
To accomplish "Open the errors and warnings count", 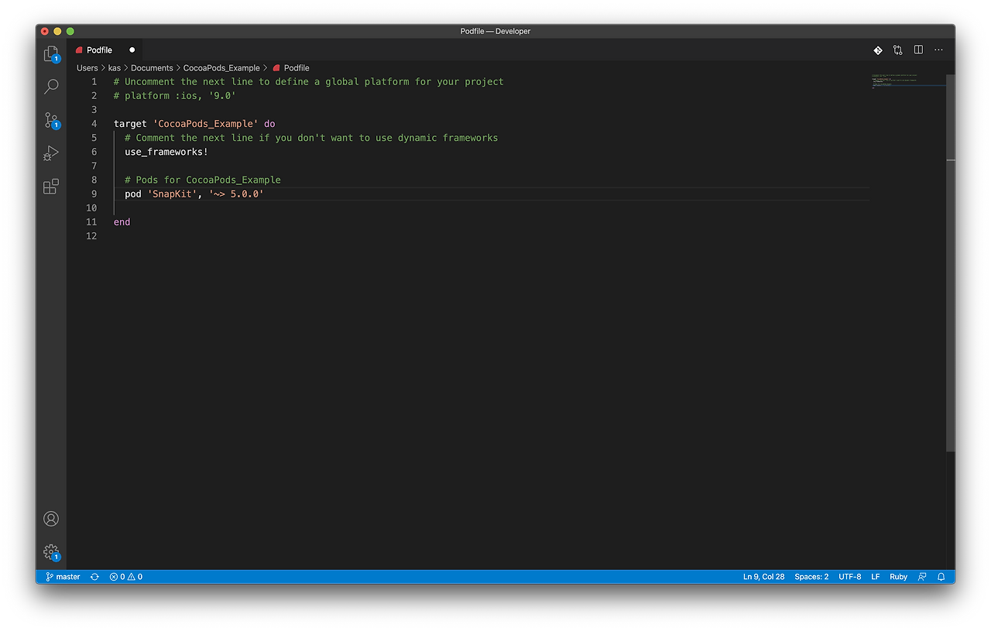I will (126, 577).
